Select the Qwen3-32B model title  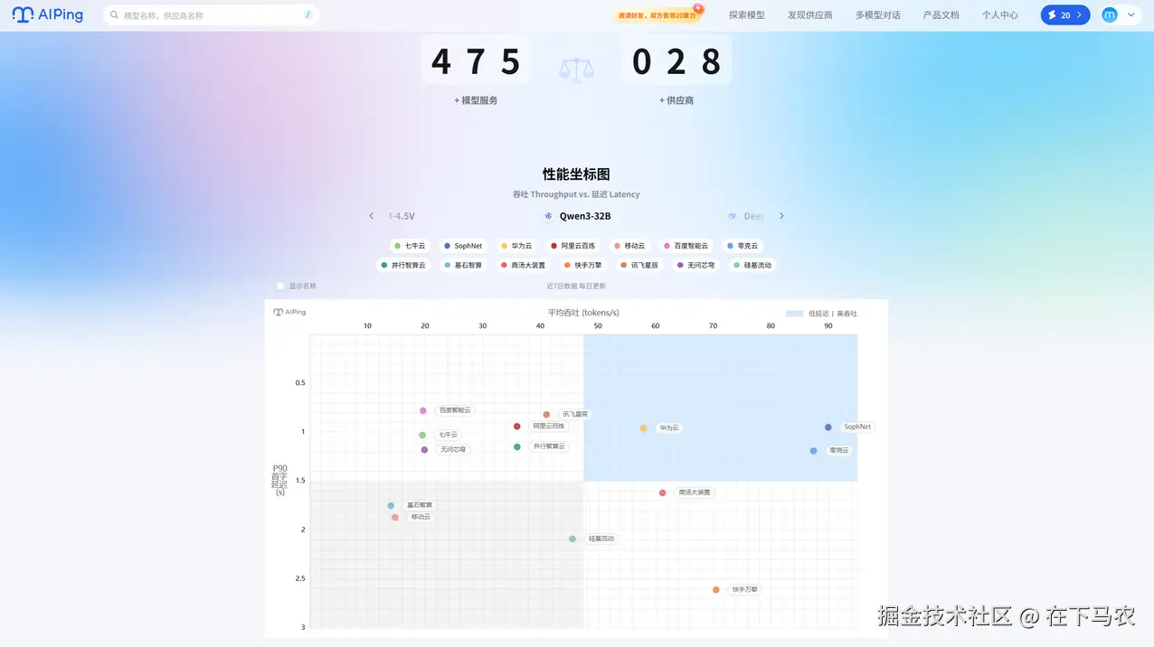(x=585, y=216)
